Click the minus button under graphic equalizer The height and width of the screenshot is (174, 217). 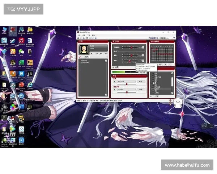[x=170, y=65]
